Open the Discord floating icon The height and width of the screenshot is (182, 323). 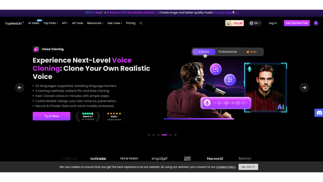click(319, 113)
